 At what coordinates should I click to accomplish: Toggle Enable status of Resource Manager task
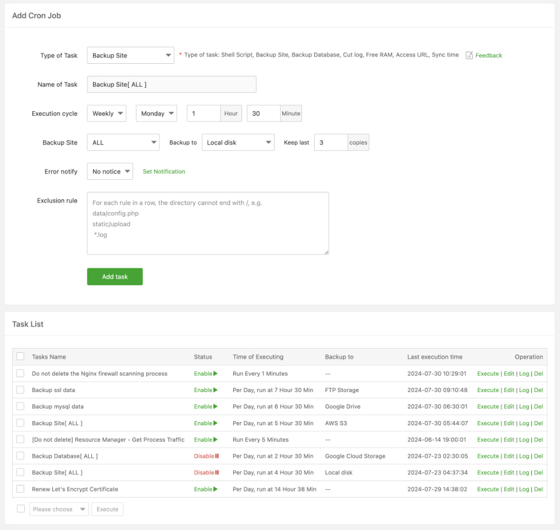[205, 440]
